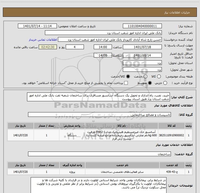The width and height of the screenshot is (200, 193).
Task: Select the کالا/خدمت radio button
Action: point(128,76)
